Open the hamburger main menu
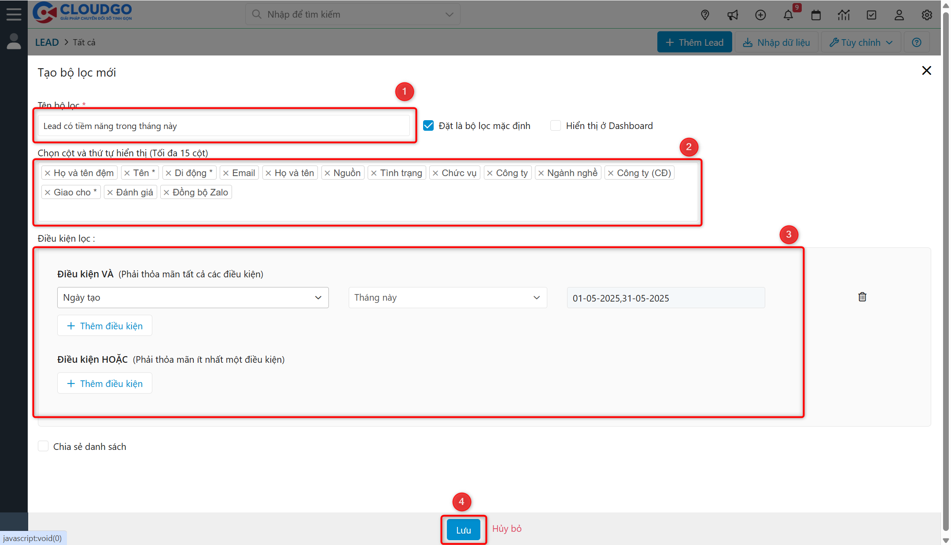The width and height of the screenshot is (951, 545). coord(14,14)
